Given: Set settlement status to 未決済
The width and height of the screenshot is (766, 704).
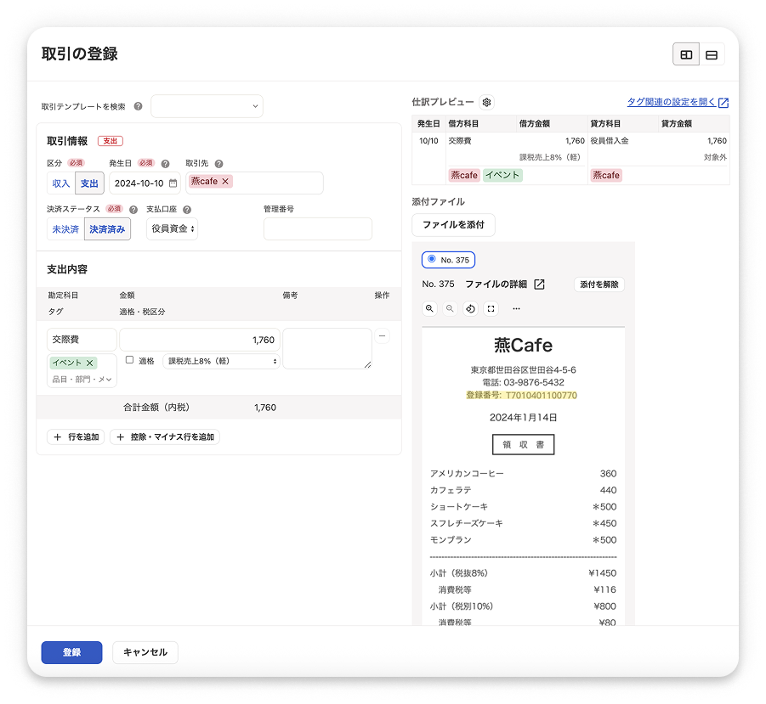Looking at the screenshot, I should pyautogui.click(x=65, y=229).
